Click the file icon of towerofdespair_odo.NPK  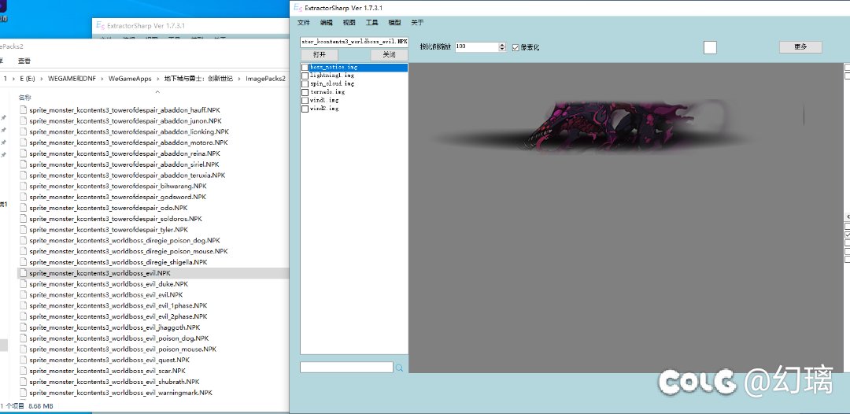pos(24,208)
